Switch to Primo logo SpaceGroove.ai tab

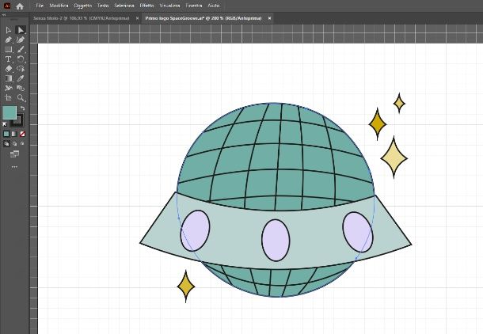203,18
